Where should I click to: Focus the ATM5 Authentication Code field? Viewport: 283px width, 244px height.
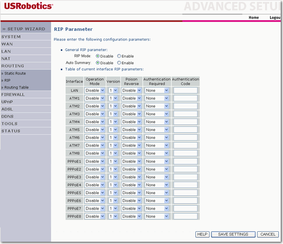[185, 130]
